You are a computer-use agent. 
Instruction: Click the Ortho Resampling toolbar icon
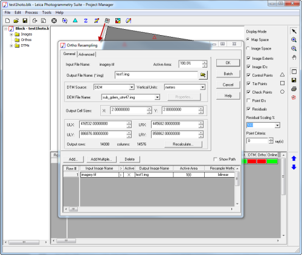pos(107,21)
